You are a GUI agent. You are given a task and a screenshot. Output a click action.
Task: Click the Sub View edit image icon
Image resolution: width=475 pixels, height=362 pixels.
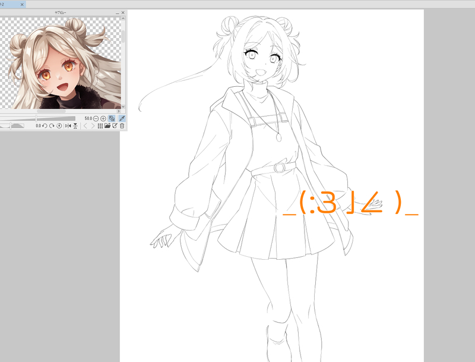pos(115,126)
